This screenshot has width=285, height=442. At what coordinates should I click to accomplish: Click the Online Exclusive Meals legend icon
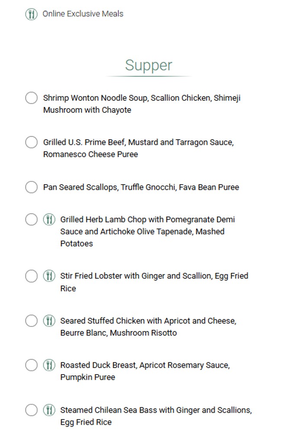pos(31,14)
